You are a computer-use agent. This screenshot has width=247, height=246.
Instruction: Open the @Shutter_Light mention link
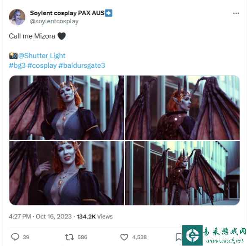tap(41, 55)
